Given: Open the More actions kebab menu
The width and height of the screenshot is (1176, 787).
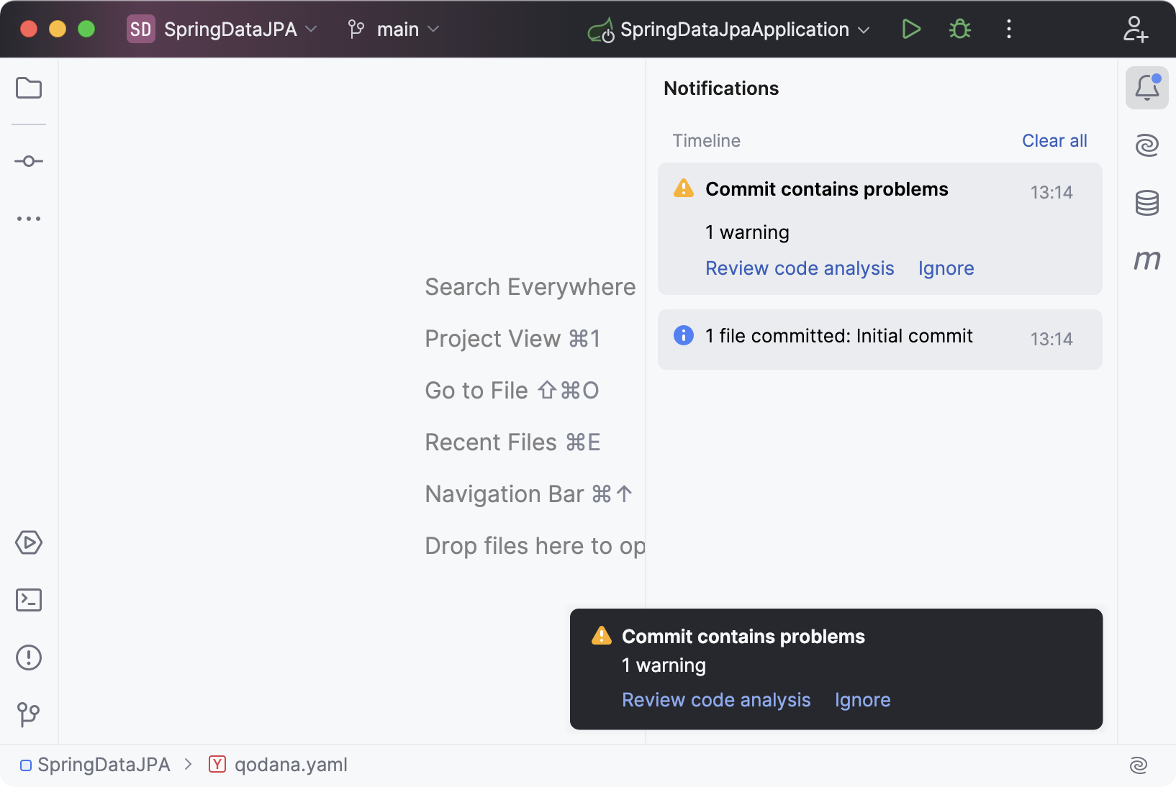Looking at the screenshot, I should click(x=1008, y=29).
